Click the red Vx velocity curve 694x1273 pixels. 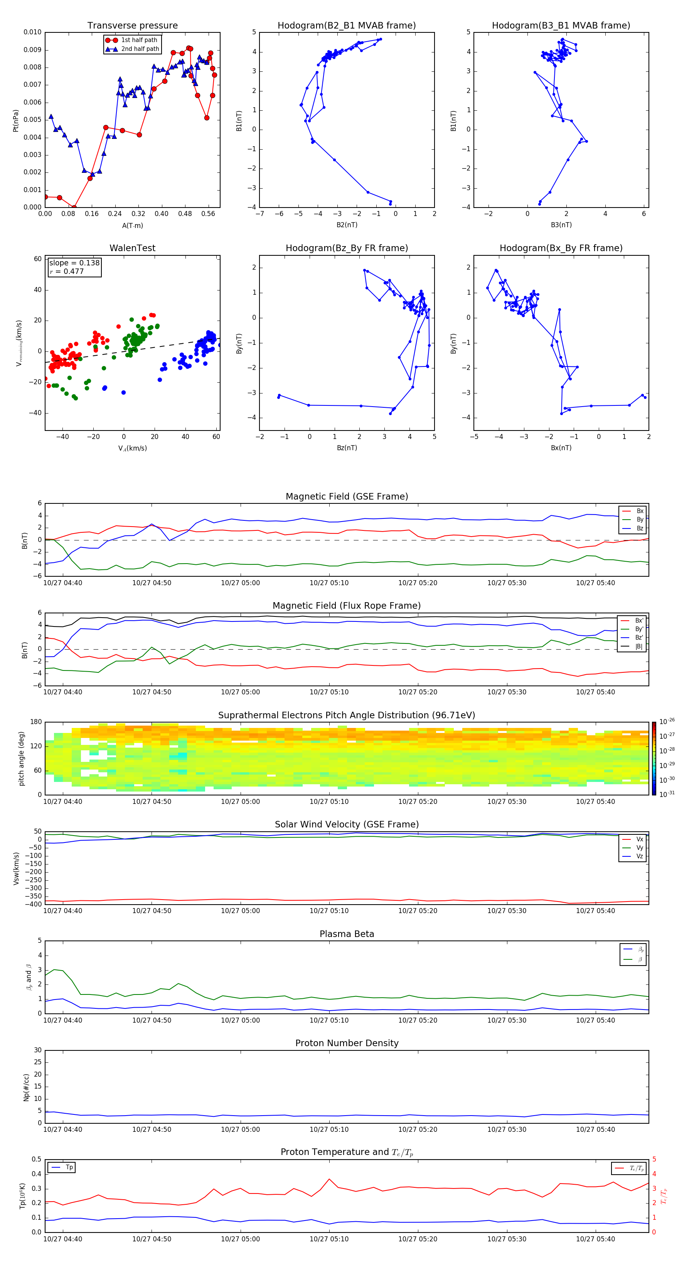347,900
